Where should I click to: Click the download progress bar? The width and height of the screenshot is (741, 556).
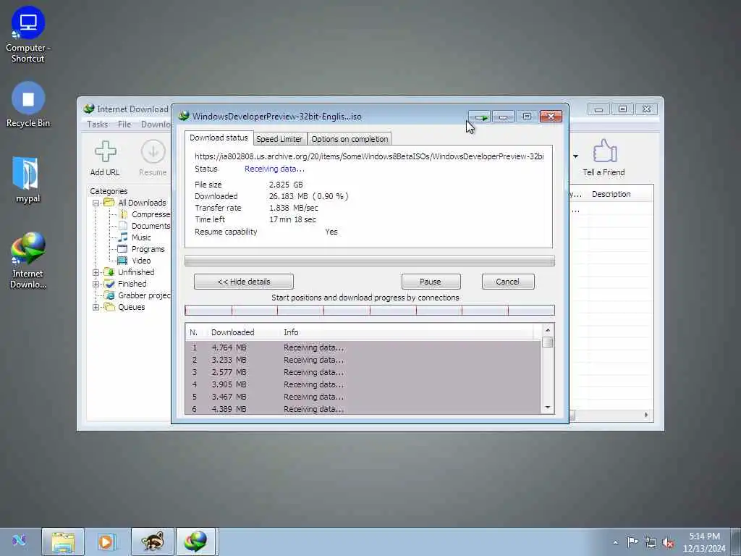point(370,261)
